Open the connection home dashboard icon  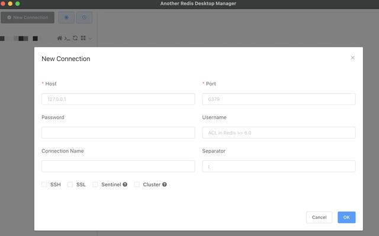pyautogui.click(x=59, y=38)
